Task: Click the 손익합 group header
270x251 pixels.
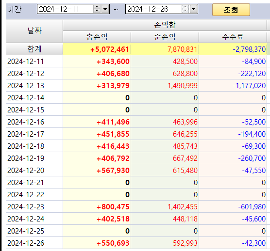Action: [165, 25]
